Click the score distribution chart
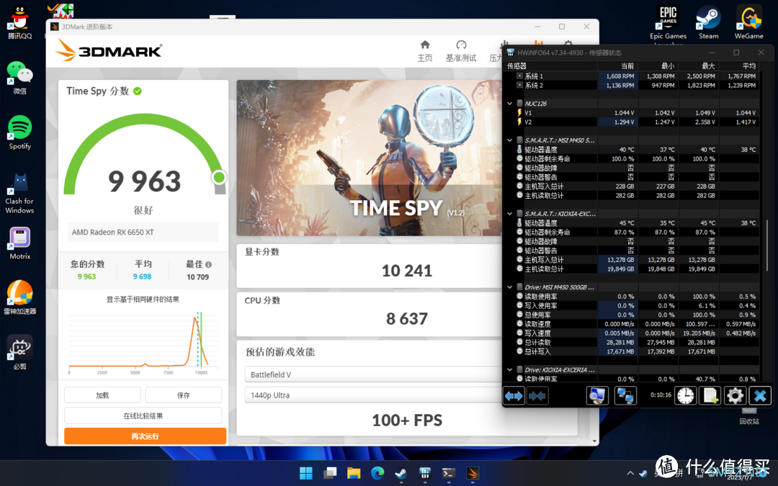 click(x=143, y=343)
